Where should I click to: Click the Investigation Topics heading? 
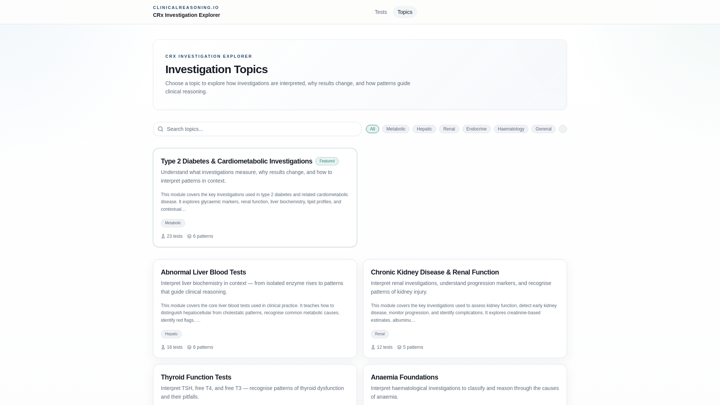(216, 69)
